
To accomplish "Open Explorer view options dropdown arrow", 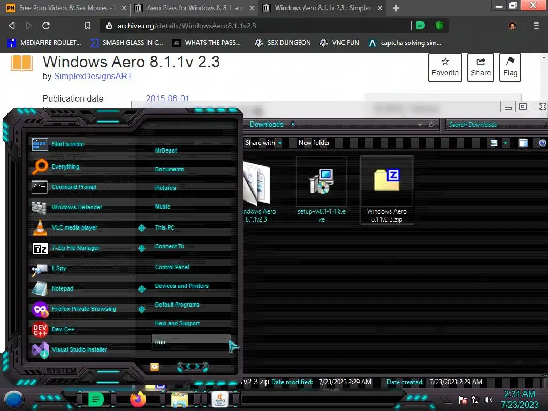I will (505, 143).
